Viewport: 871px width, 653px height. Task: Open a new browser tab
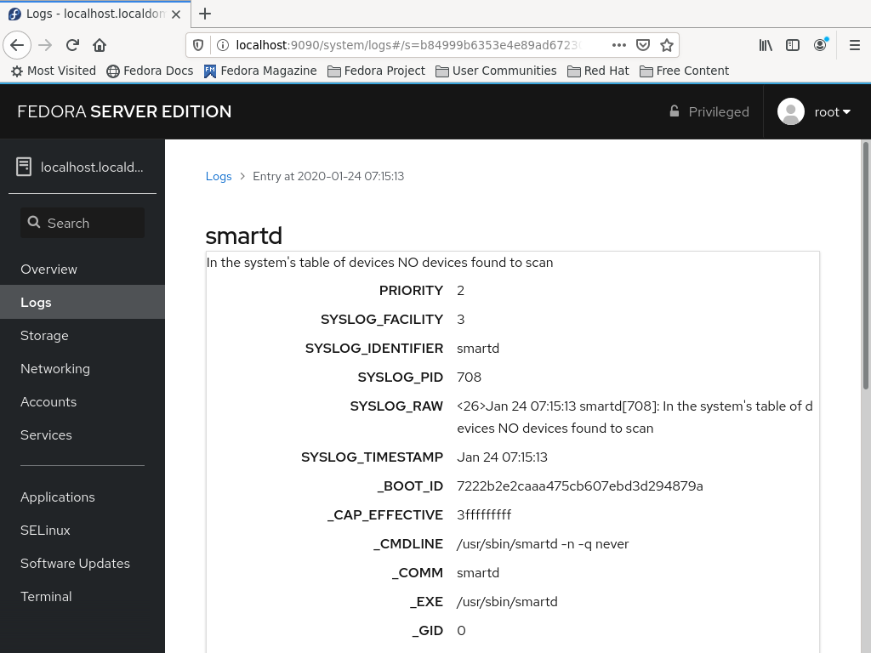pyautogui.click(x=205, y=14)
